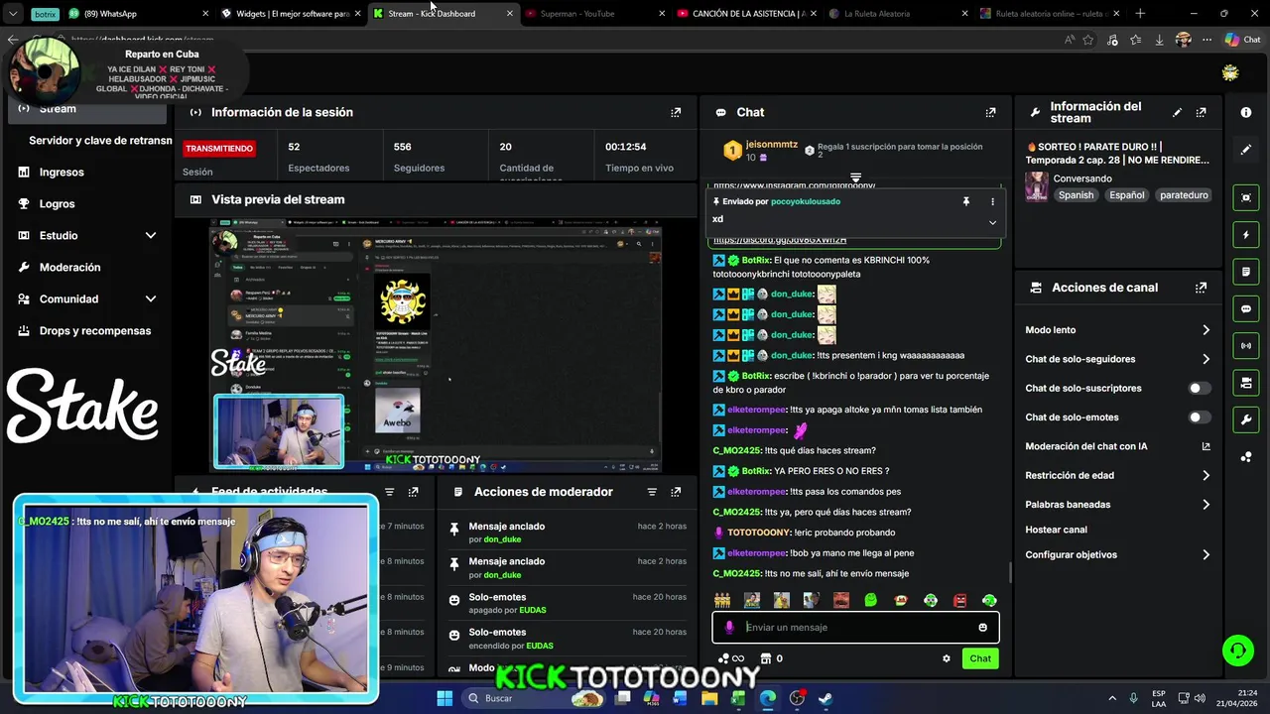1270x714 pixels.
Task: Click the shop icon below message box
Action: [x=765, y=658]
